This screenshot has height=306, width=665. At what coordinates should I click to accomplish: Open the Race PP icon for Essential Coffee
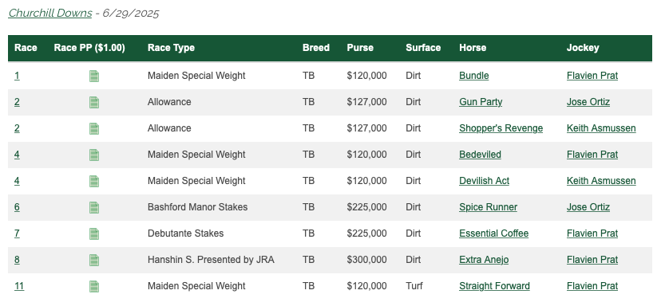click(x=94, y=233)
